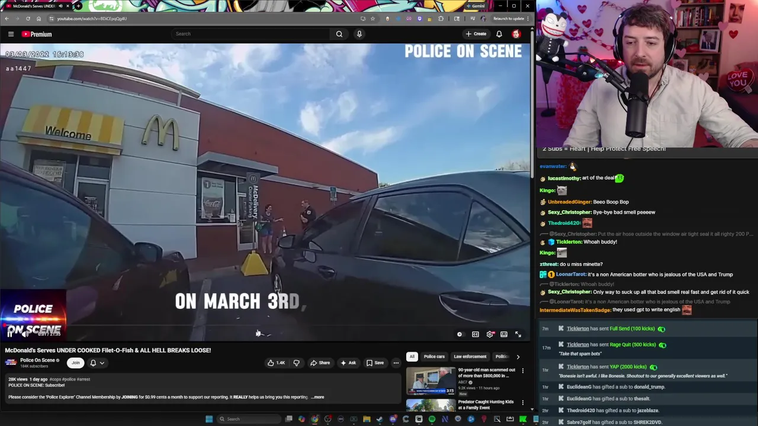Image resolution: width=758 pixels, height=426 pixels.
Task: Like the video showing 1.4K likes
Action: (x=276, y=363)
